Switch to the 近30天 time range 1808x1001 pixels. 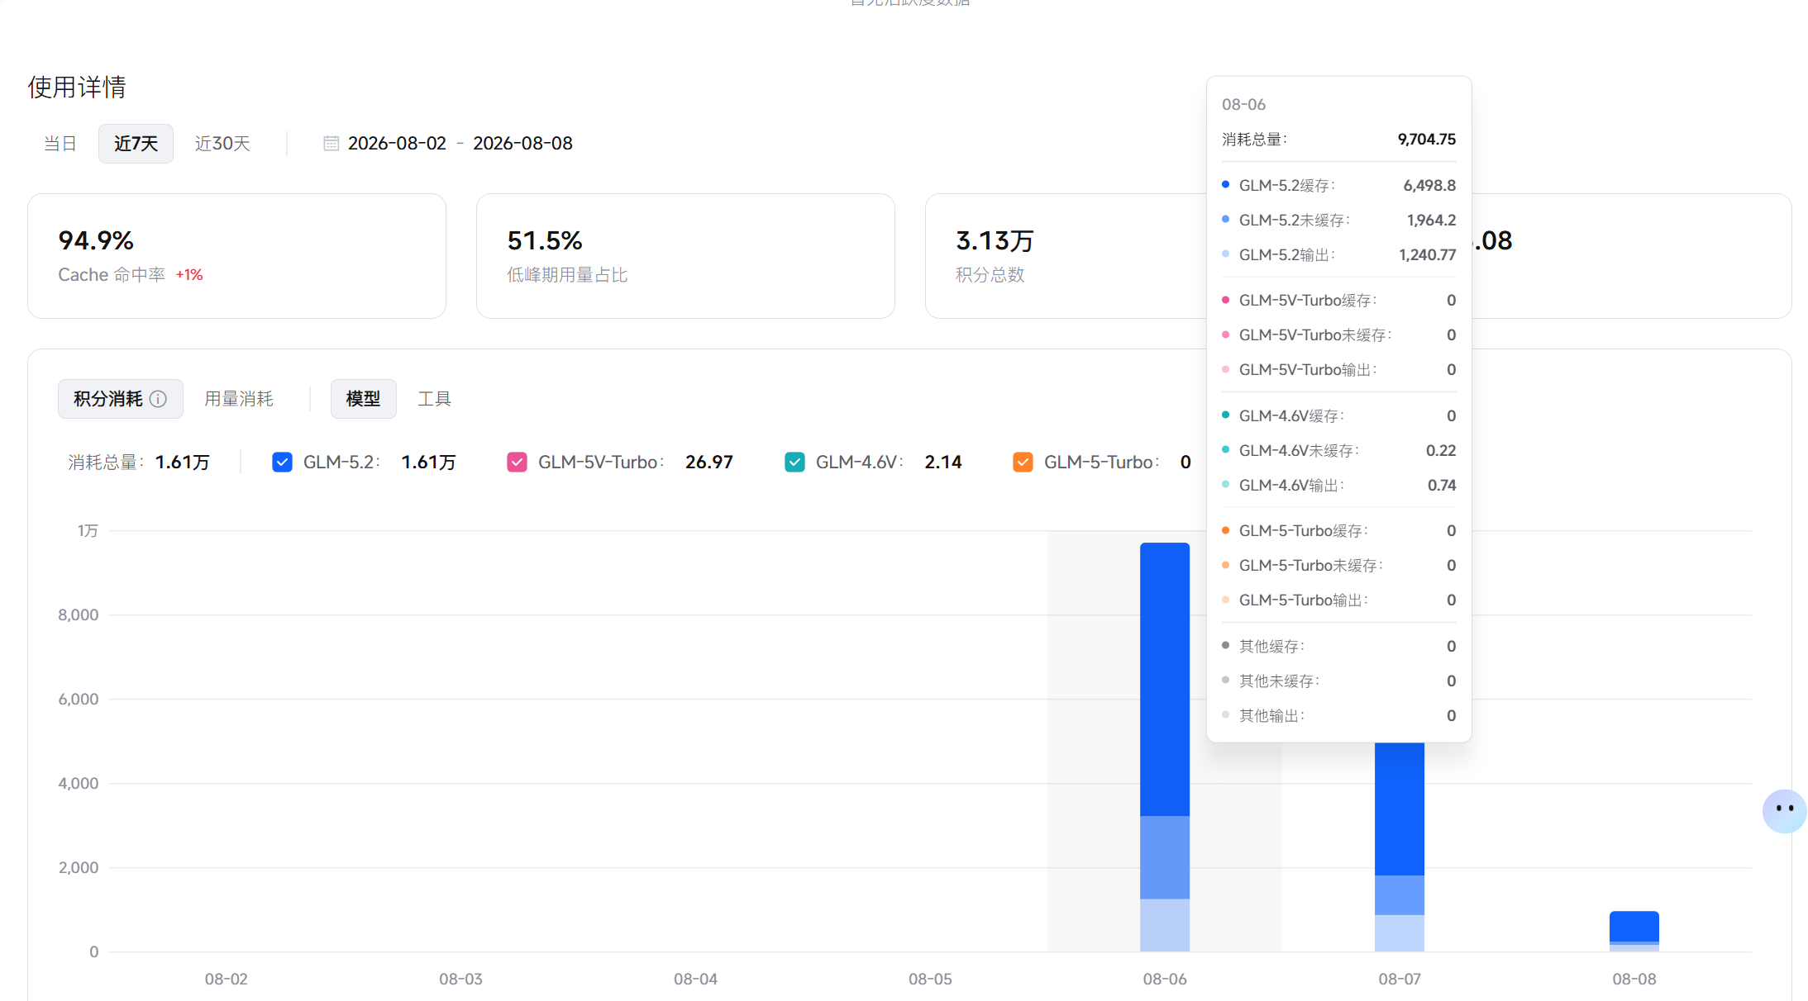[x=222, y=144]
